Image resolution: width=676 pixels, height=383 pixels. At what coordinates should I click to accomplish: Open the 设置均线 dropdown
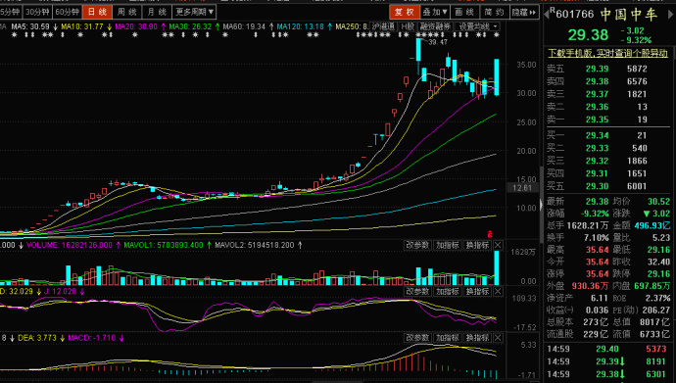[x=478, y=26]
